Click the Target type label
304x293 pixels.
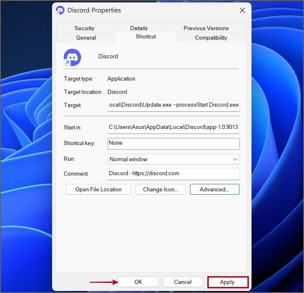pos(79,79)
